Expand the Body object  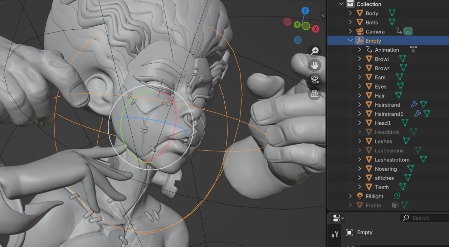[351, 13]
